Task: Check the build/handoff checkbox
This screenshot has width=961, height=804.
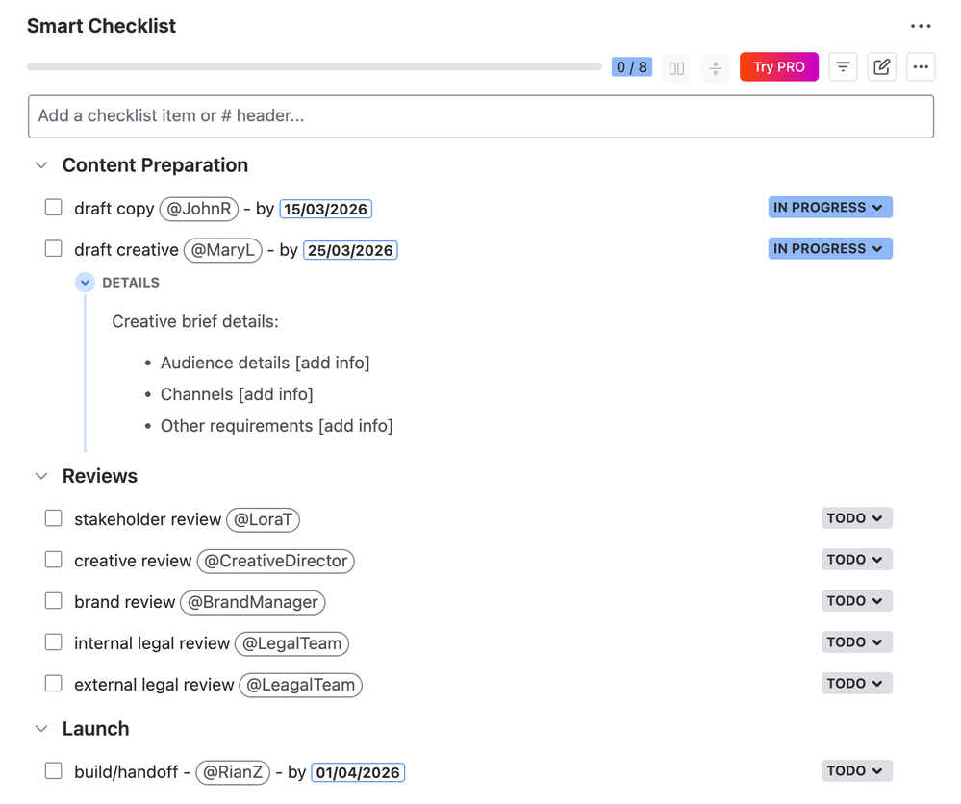Action: point(53,770)
